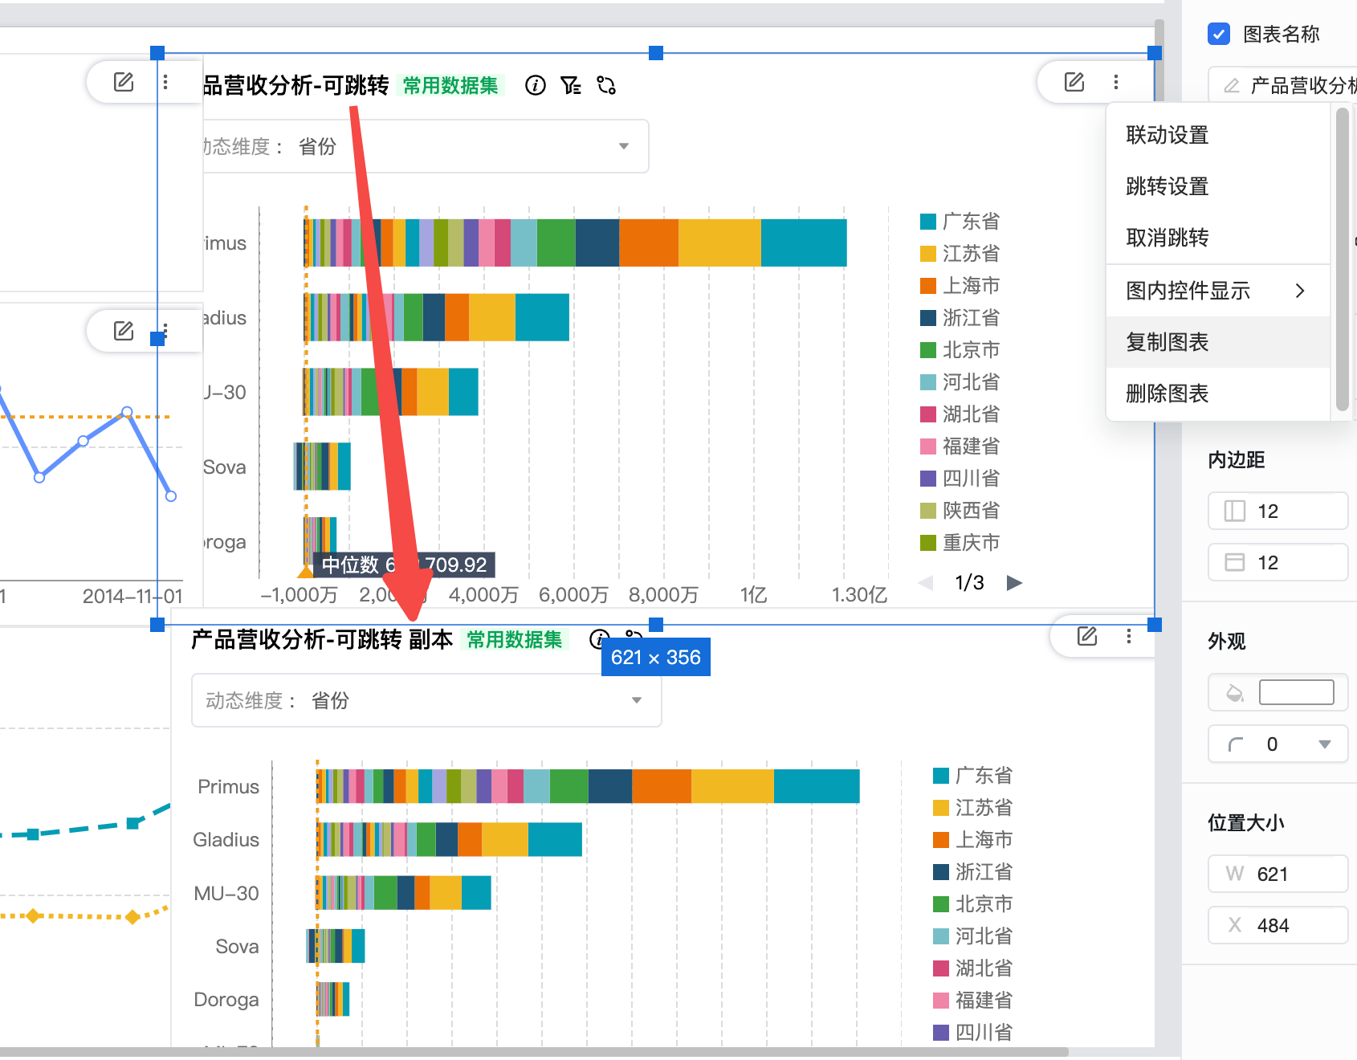Screen dimensions: 1357x1060
Task: Open 动态维度 dropdown in copied chart
Action: [x=426, y=700]
